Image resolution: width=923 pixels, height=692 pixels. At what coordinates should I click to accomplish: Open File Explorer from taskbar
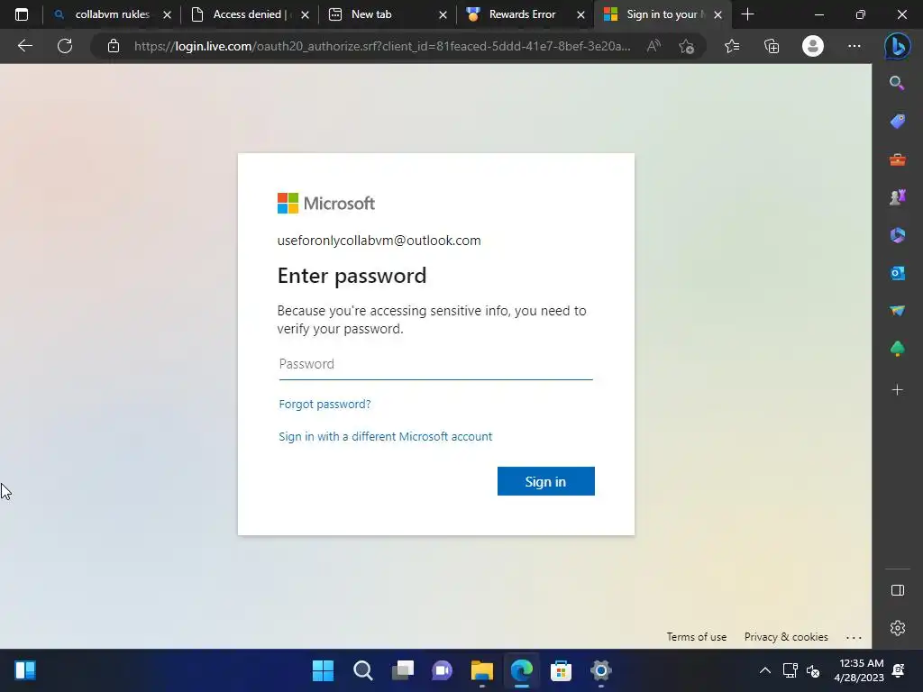pos(481,670)
